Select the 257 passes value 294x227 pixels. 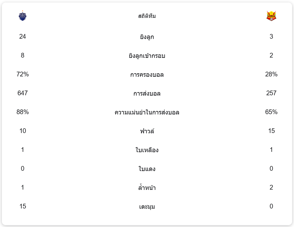tap(271, 93)
